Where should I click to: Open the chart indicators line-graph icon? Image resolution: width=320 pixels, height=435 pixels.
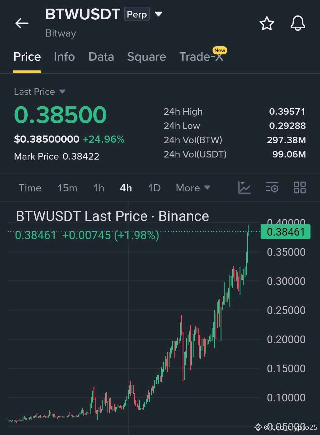coord(244,188)
